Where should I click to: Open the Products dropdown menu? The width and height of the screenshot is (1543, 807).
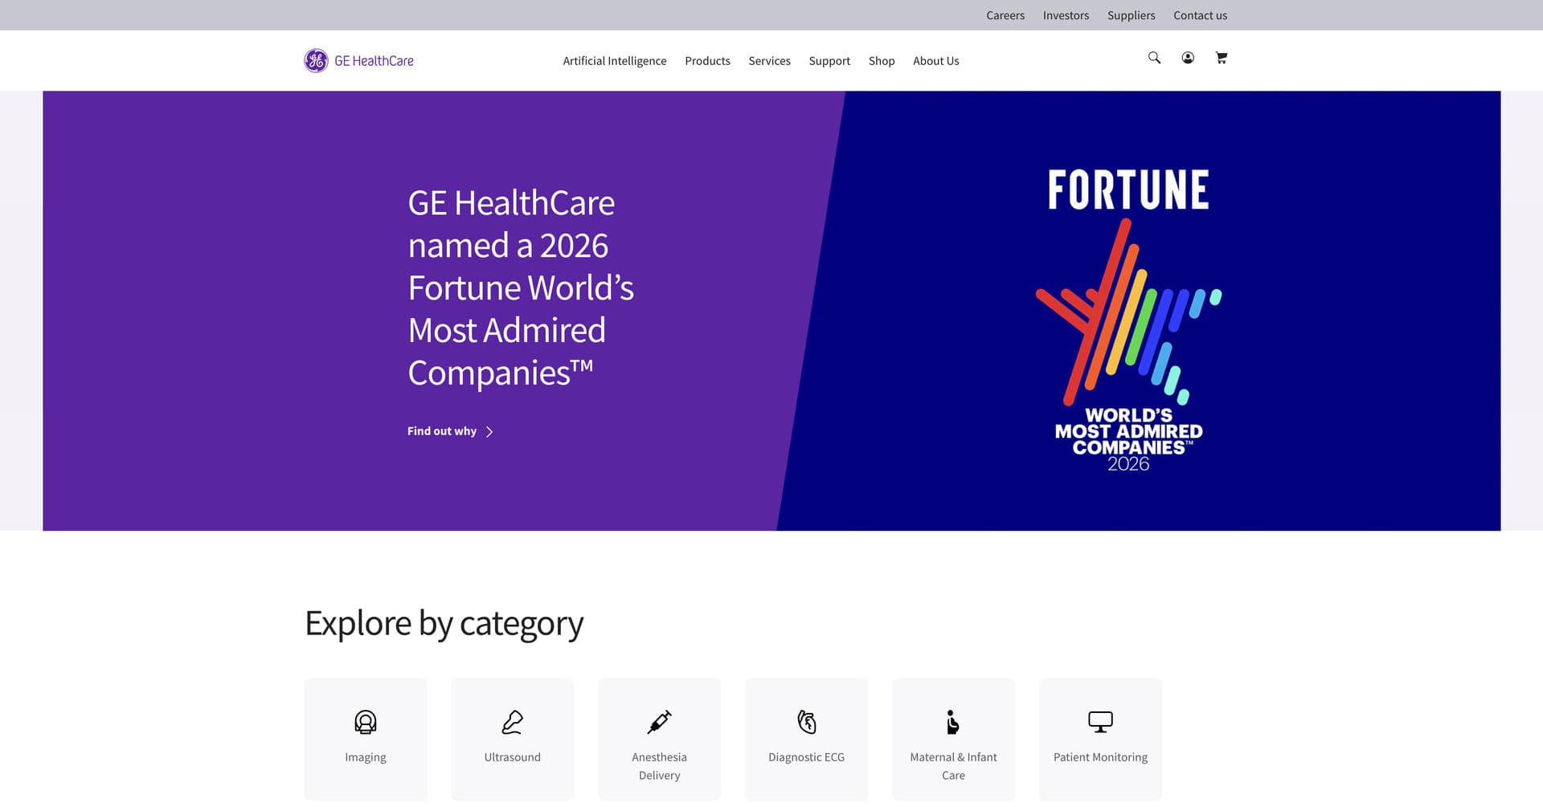point(707,60)
